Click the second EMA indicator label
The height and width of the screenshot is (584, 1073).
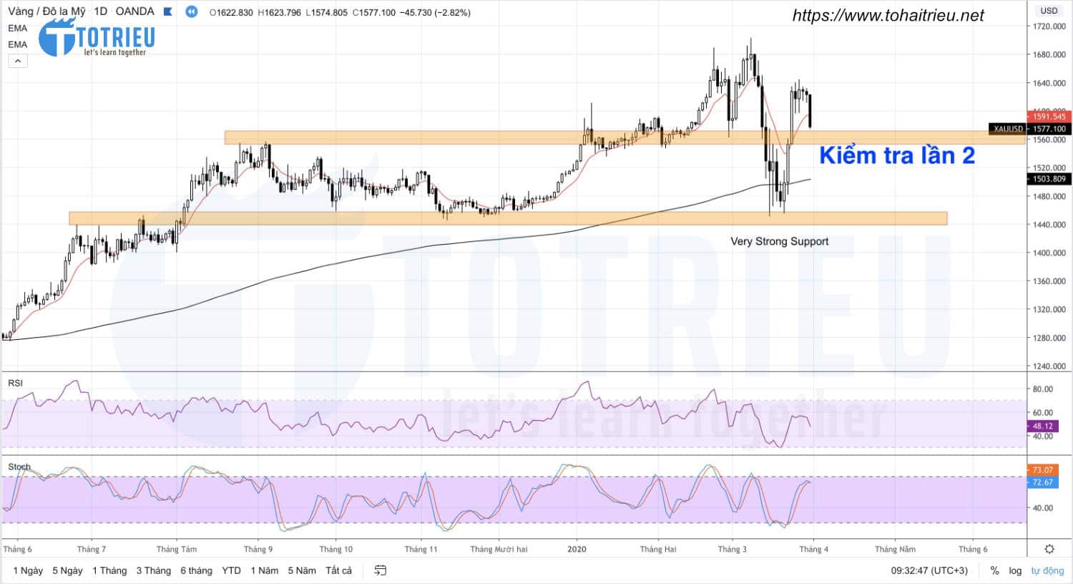18,44
